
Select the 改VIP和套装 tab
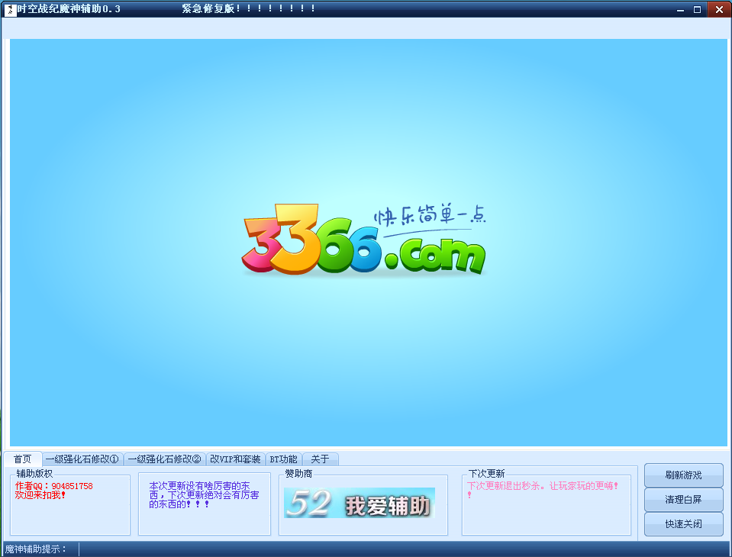(x=235, y=459)
